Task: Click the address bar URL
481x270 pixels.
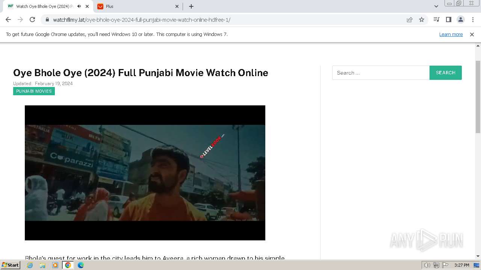Action: pos(142,19)
